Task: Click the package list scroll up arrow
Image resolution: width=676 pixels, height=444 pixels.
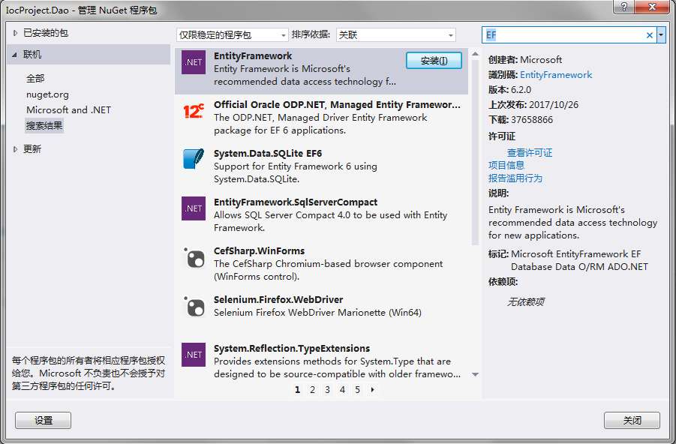Action: [x=475, y=54]
